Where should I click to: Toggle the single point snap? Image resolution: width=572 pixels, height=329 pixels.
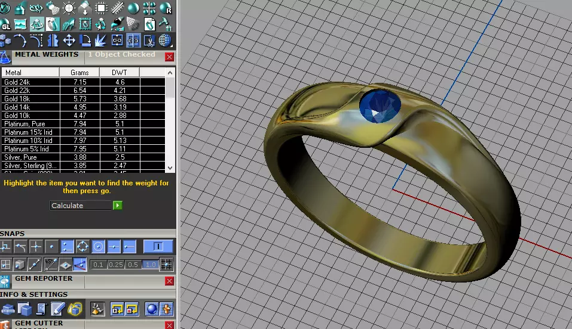(51, 246)
